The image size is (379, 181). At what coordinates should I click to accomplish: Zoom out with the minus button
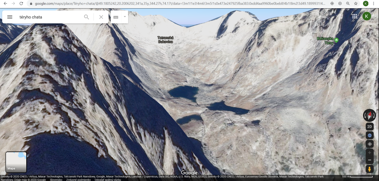click(x=370, y=160)
